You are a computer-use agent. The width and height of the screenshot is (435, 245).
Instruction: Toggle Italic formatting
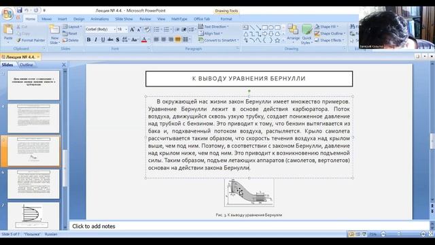point(96,39)
